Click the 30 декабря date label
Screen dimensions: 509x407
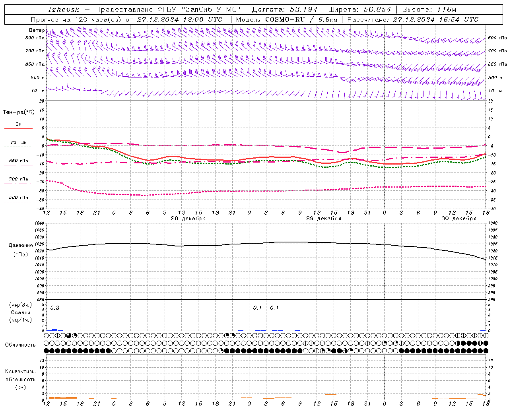[x=458, y=219]
